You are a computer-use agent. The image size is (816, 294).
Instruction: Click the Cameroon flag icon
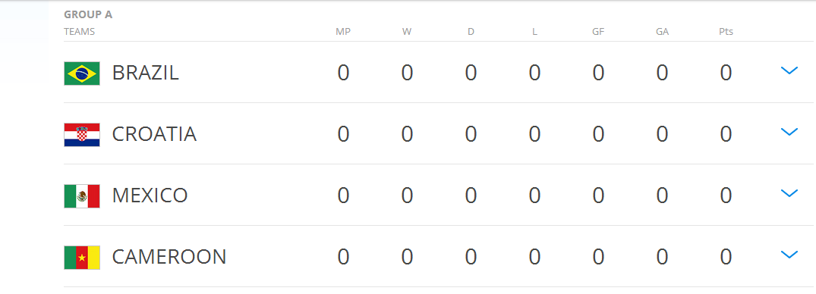tap(82, 257)
